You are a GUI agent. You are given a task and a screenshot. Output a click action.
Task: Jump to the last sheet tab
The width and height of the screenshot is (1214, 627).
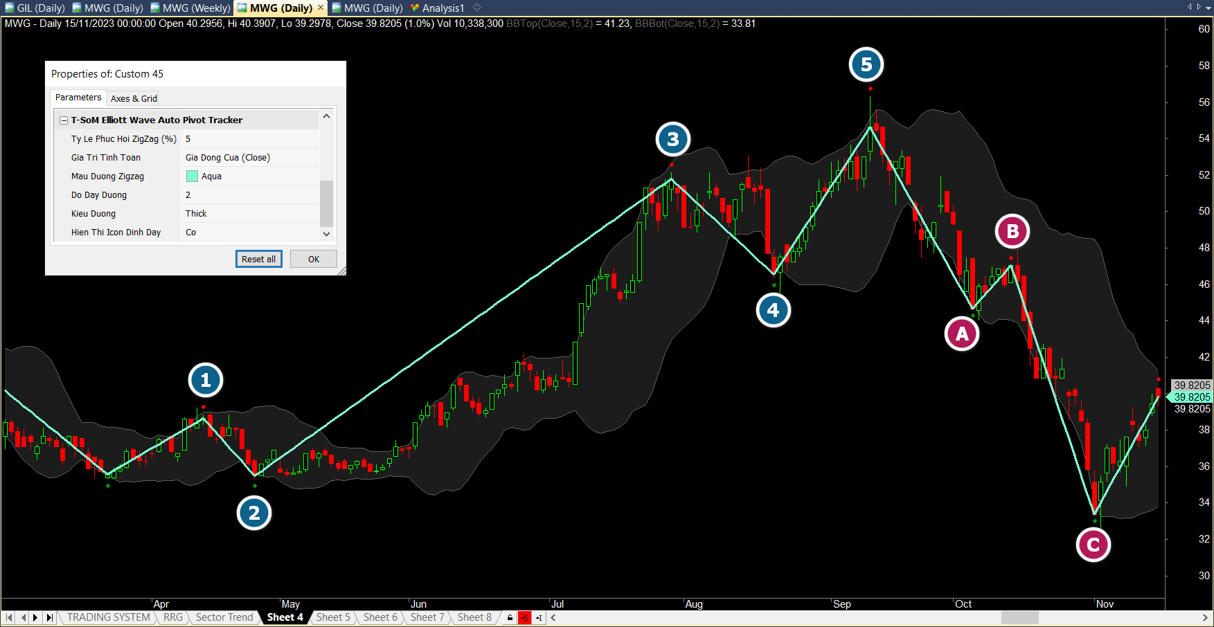(x=49, y=617)
